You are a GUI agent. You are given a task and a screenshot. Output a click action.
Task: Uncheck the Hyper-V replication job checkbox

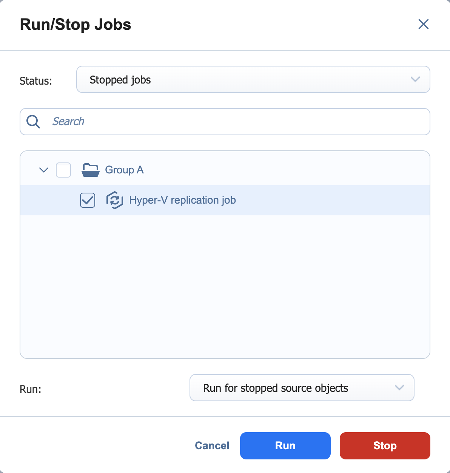click(88, 200)
